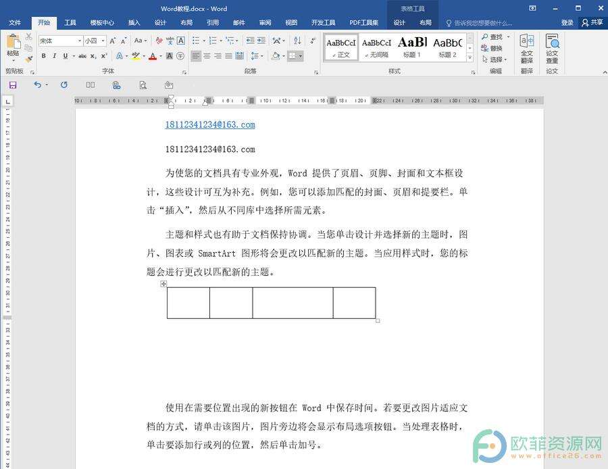Toggle Italic formatting

54,56
